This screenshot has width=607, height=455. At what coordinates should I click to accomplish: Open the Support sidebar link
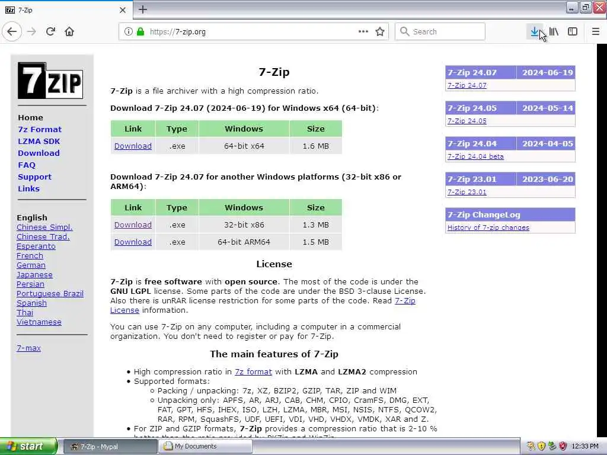(34, 177)
